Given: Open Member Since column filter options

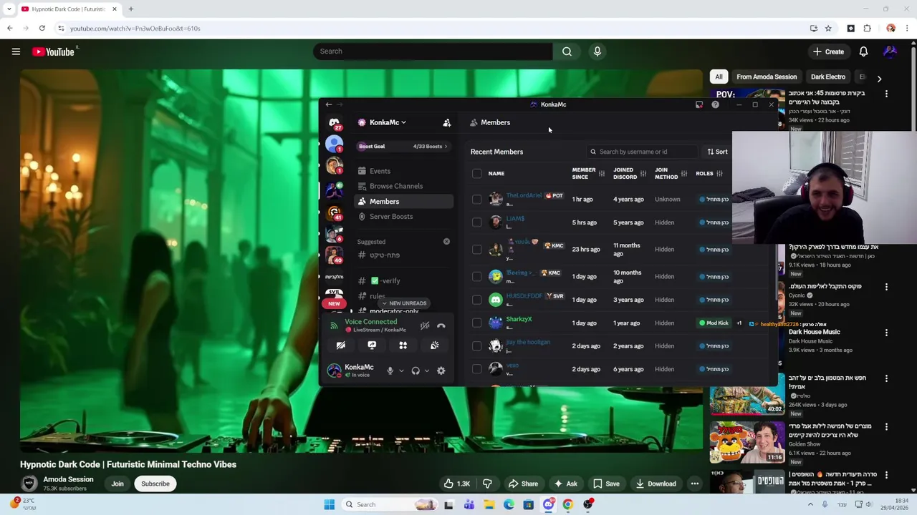Looking at the screenshot, I should pyautogui.click(x=601, y=174).
